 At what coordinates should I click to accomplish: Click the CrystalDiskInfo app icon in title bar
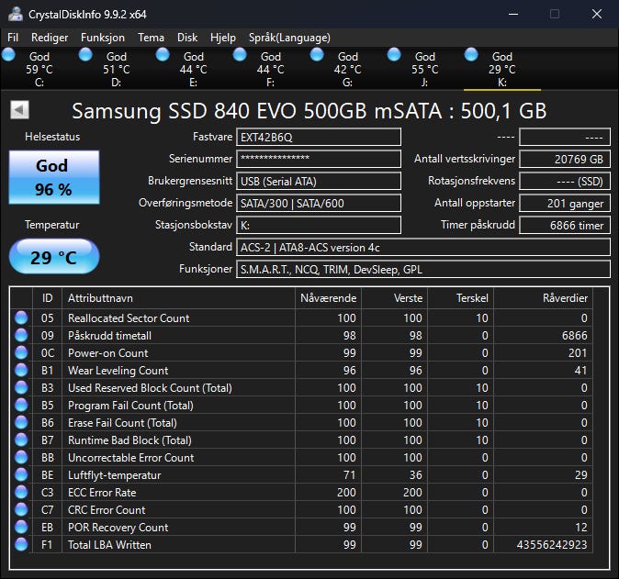click(16, 14)
